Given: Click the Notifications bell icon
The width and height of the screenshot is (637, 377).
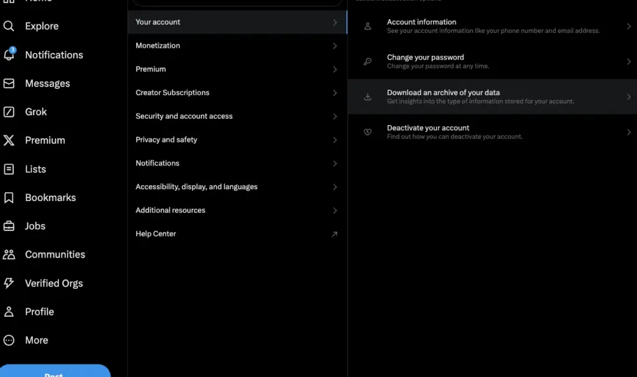Looking at the screenshot, I should [9, 54].
